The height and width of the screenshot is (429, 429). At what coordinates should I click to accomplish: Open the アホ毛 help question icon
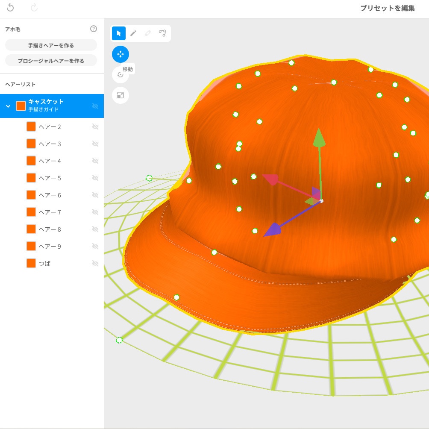click(94, 29)
